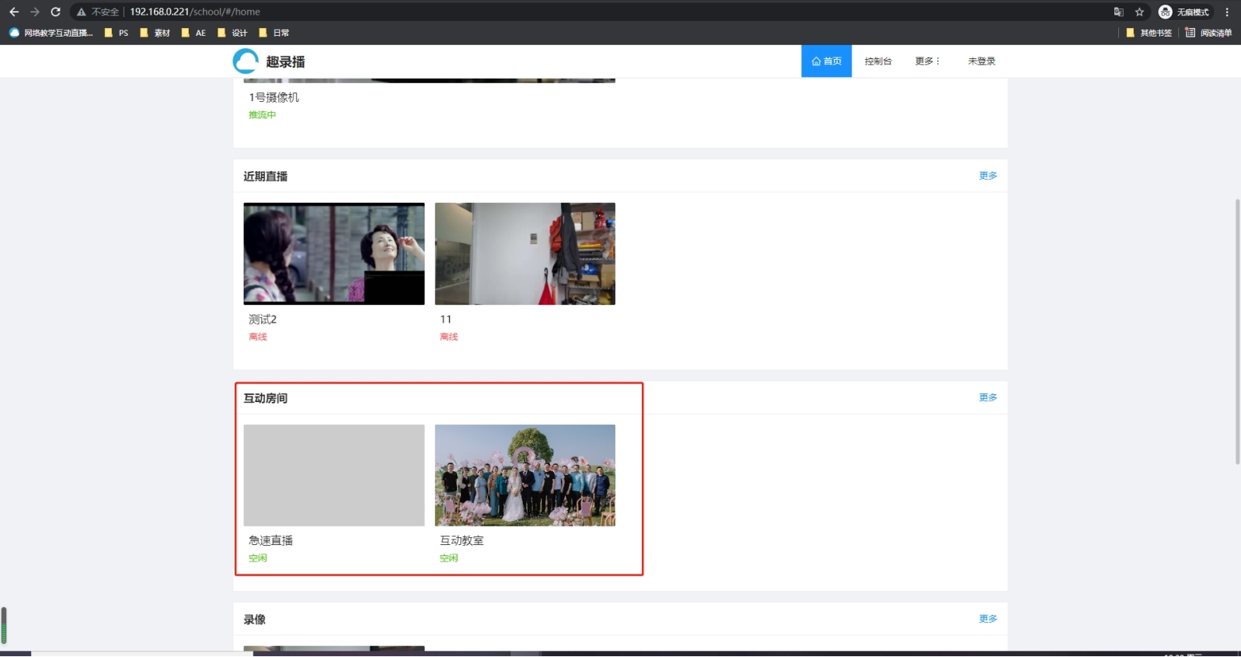Click 离线 status under 11
This screenshot has height=657, width=1241.
(x=448, y=337)
